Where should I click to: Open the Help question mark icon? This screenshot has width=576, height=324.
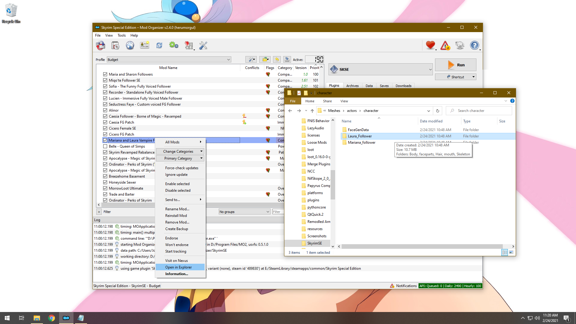pos(474,45)
